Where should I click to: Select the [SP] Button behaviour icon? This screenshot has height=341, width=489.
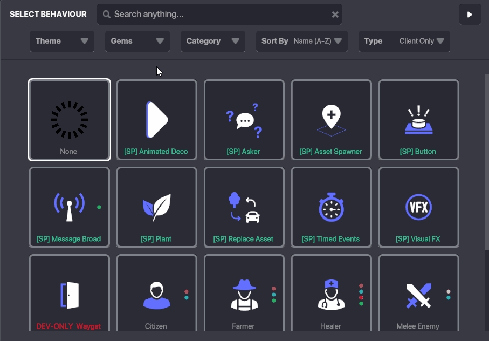tap(418, 120)
